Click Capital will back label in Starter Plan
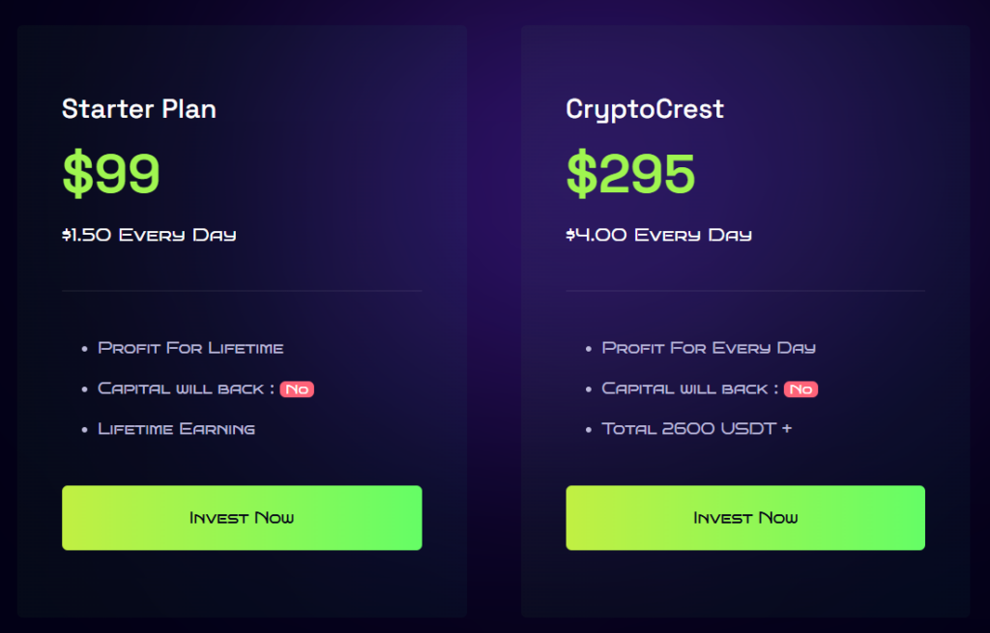This screenshot has width=990, height=633. pos(180,388)
